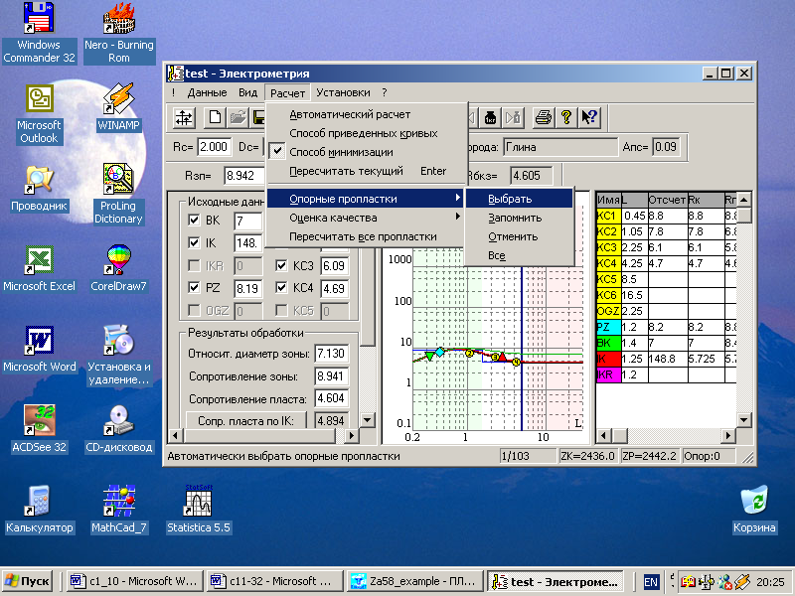Uncheck the BK checkbox
This screenshot has height=596, width=795.
(x=194, y=220)
